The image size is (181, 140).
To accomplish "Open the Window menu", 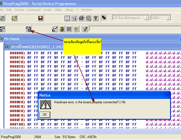I will [87, 10].
